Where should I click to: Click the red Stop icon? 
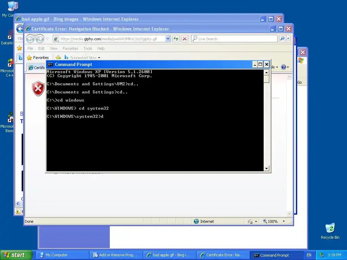tap(185, 39)
